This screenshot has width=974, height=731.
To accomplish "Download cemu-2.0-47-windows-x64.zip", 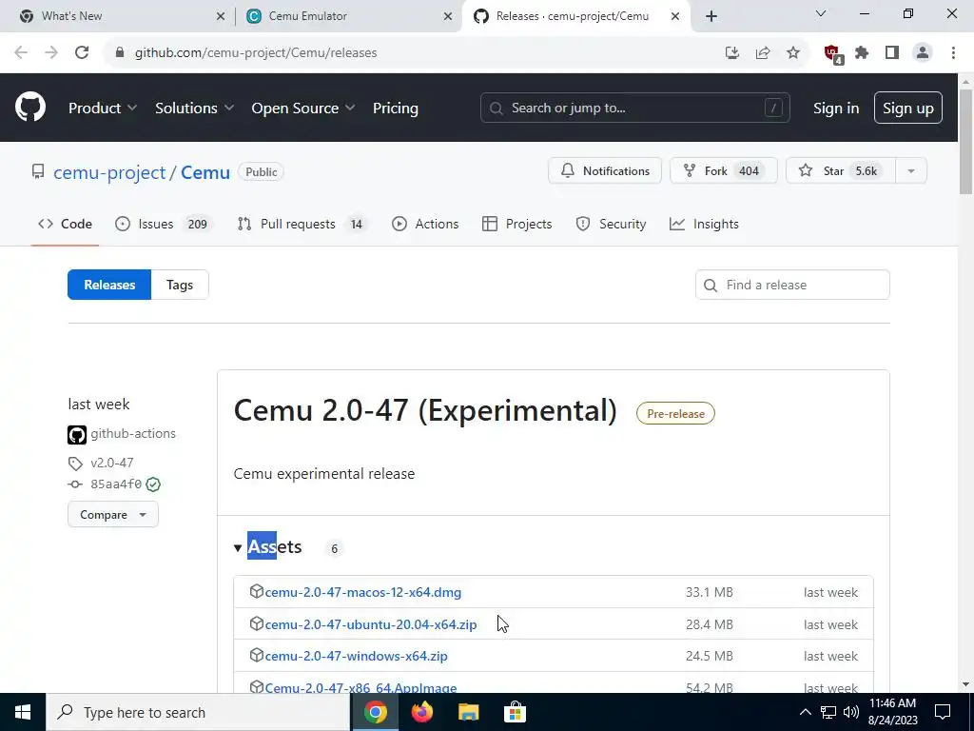I will [x=356, y=657].
